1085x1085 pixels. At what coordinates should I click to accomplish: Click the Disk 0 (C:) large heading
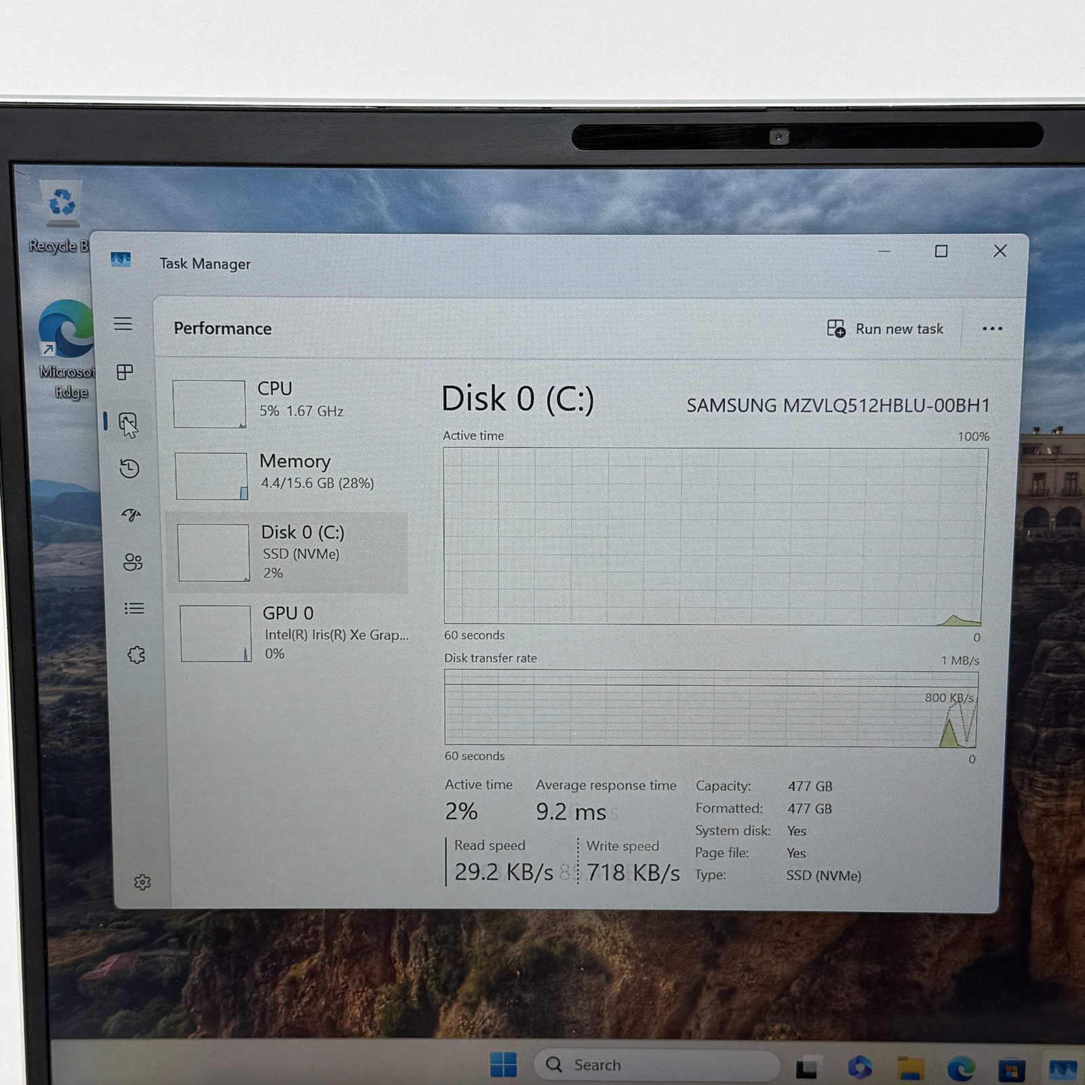pyautogui.click(x=517, y=399)
